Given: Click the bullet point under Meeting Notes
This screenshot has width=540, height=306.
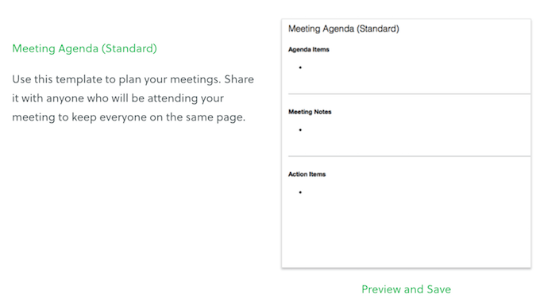Looking at the screenshot, I should [300, 130].
